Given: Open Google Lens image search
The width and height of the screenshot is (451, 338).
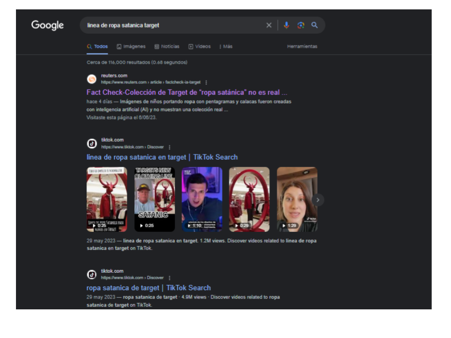Looking at the screenshot, I should pos(301,25).
